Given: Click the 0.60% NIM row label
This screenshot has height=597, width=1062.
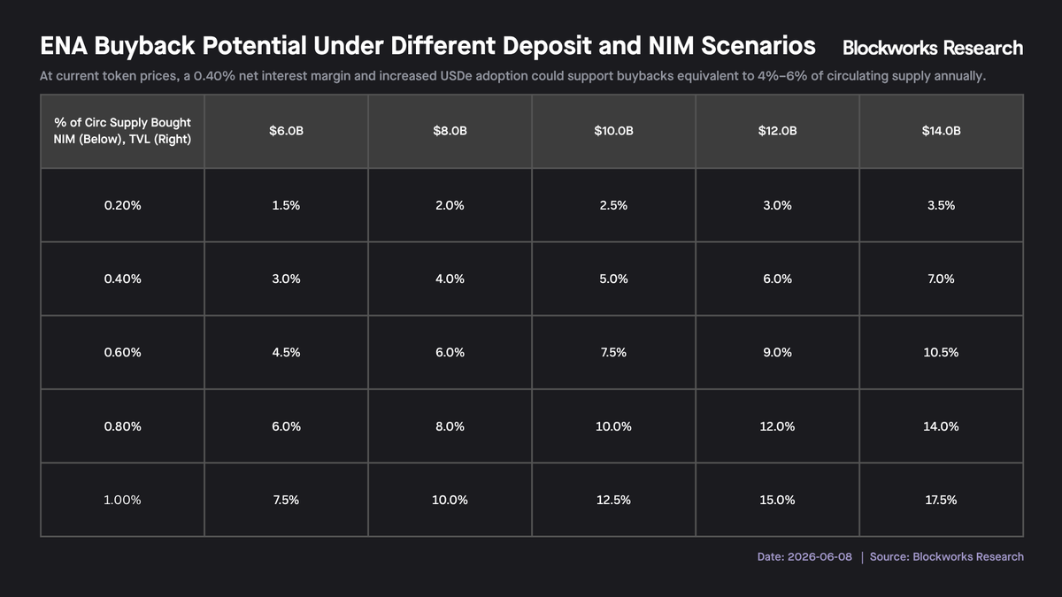Looking at the screenshot, I should click(x=122, y=352).
